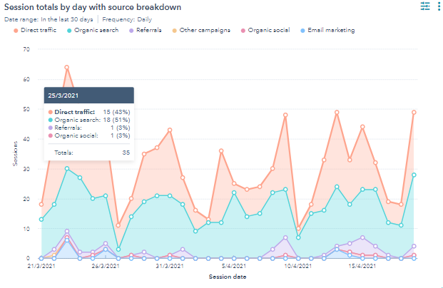443x288 pixels.
Task: Click the Frequency Daily label
Action: (128, 19)
